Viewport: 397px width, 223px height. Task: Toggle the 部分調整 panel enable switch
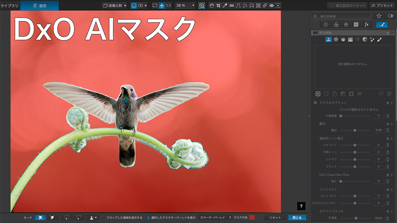(x=315, y=33)
